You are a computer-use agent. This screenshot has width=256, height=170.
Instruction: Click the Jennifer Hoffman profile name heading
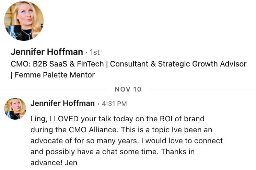pyautogui.click(x=47, y=52)
